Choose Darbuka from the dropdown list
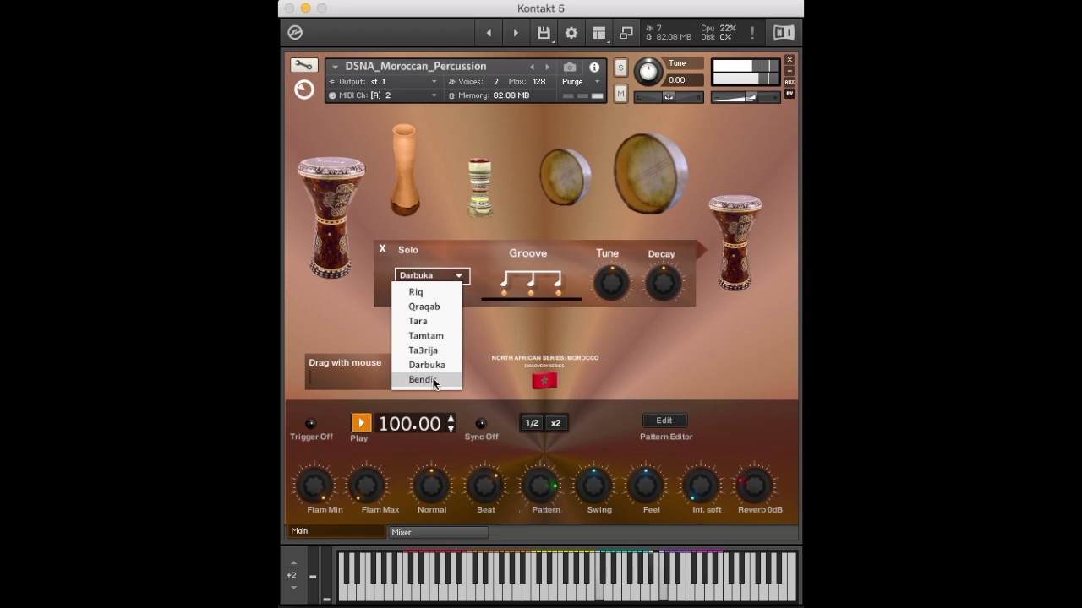The image size is (1082, 608). [427, 365]
